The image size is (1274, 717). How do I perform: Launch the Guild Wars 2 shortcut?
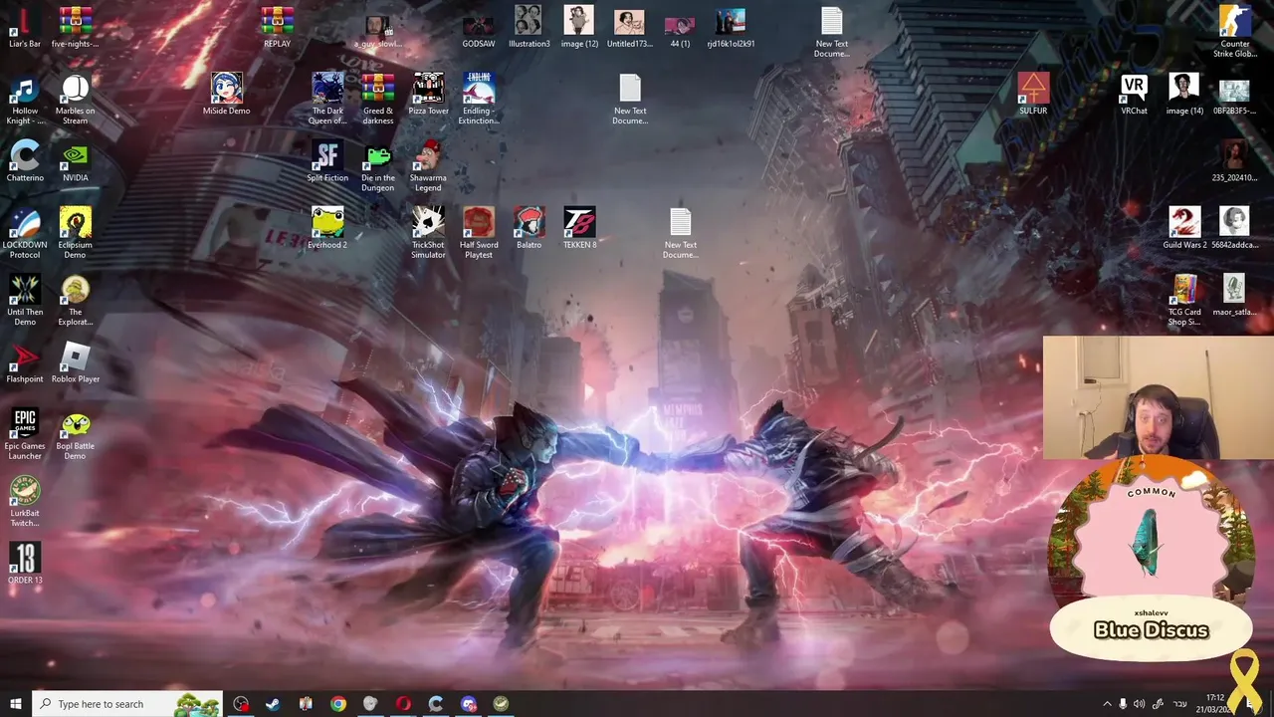pos(1184,229)
